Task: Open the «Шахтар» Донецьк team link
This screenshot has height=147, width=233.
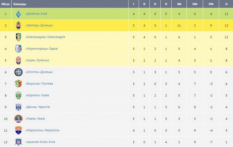Action: point(39,26)
